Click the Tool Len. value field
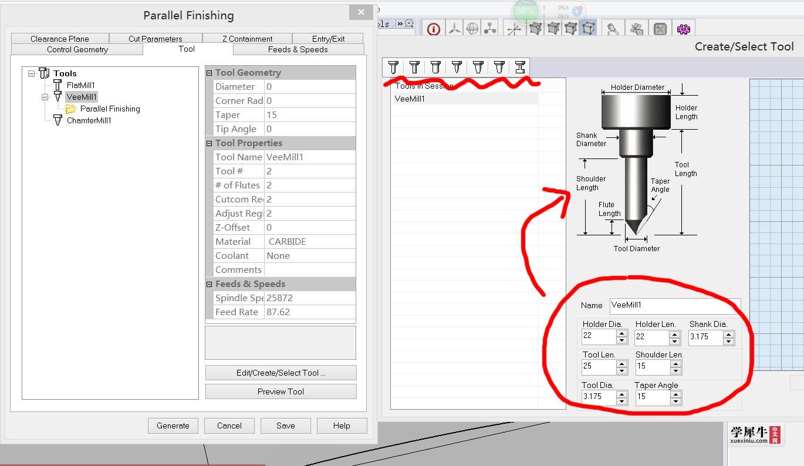Viewport: 804px width, 466px height. click(x=599, y=367)
